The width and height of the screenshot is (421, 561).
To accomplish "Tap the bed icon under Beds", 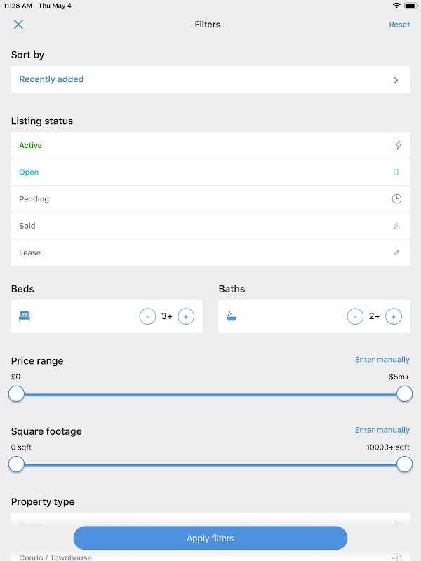I will point(25,316).
